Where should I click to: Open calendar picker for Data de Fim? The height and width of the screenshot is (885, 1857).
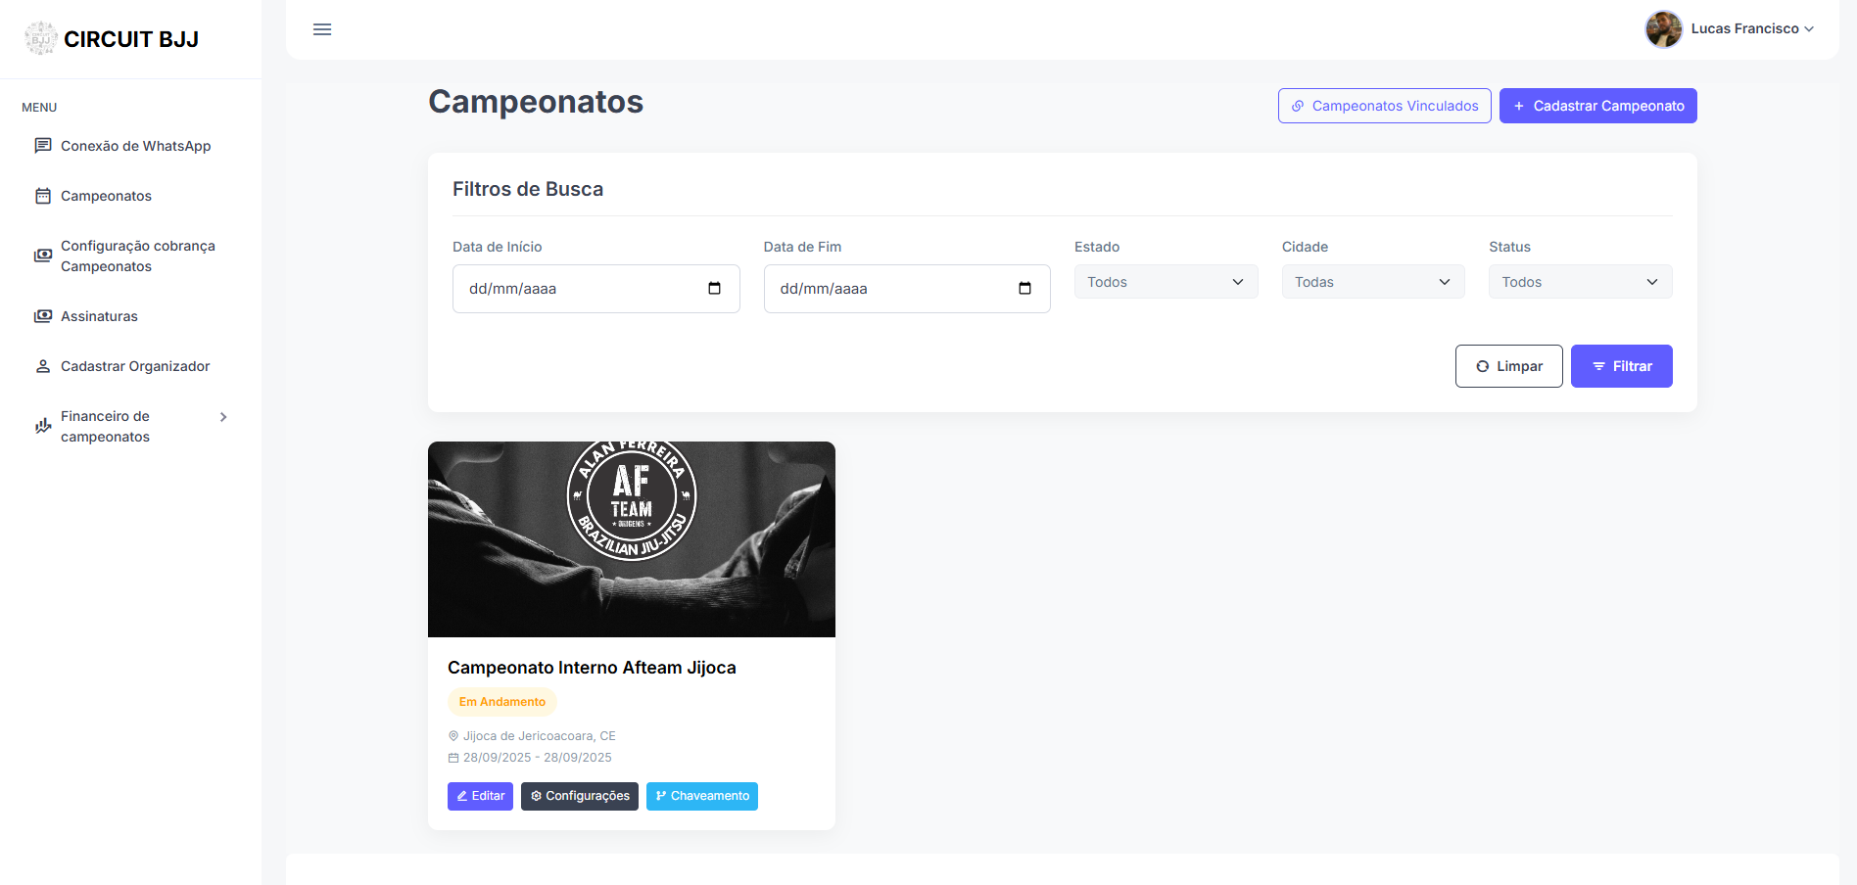pyautogui.click(x=1024, y=289)
